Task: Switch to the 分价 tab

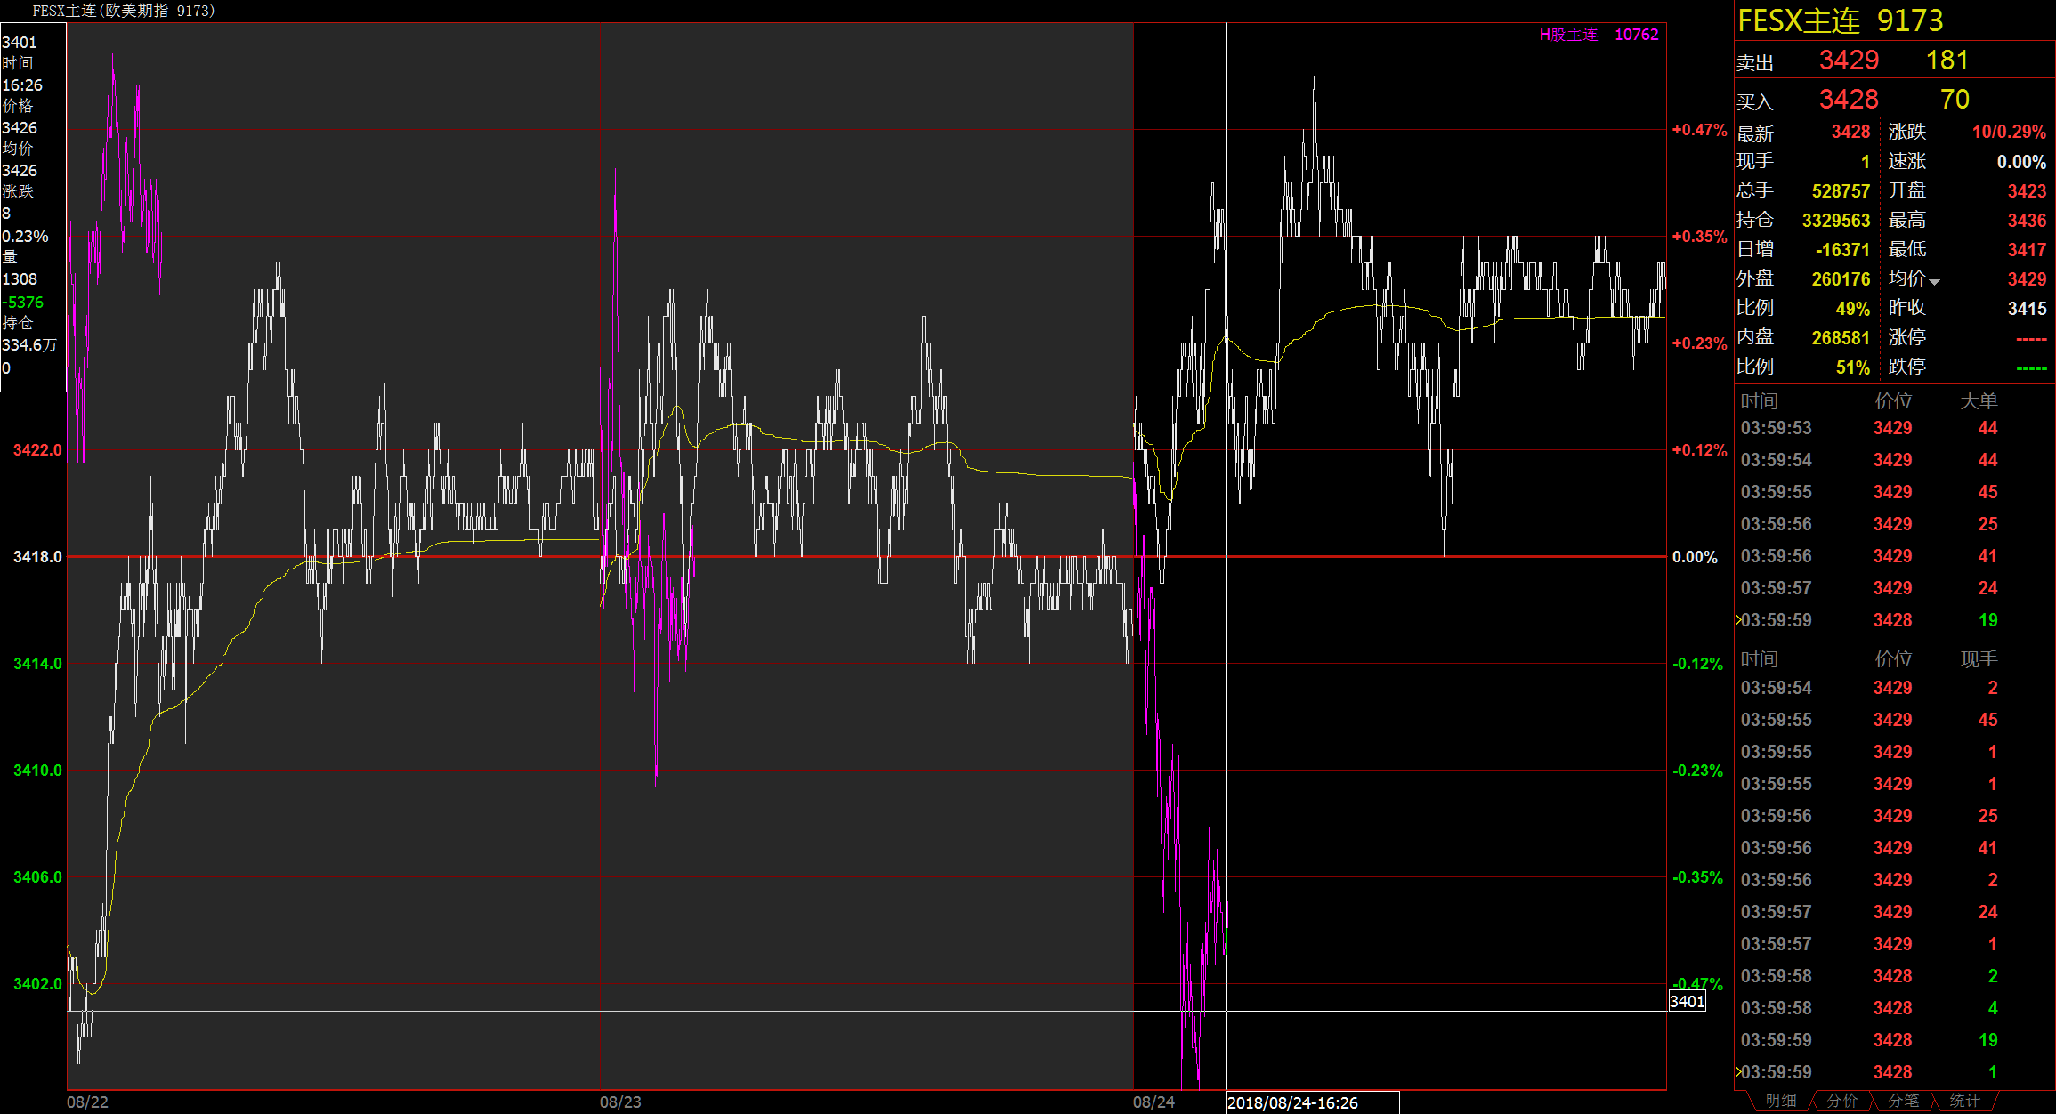Action: click(1841, 1101)
